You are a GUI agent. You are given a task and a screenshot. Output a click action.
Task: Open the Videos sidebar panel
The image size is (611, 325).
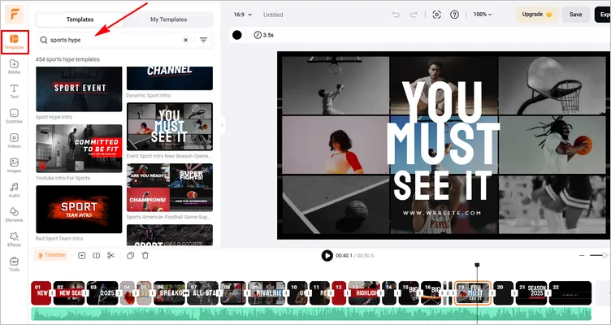[x=14, y=141]
